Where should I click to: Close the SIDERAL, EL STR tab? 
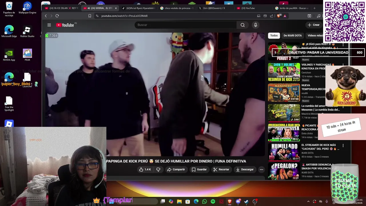(x=116, y=8)
